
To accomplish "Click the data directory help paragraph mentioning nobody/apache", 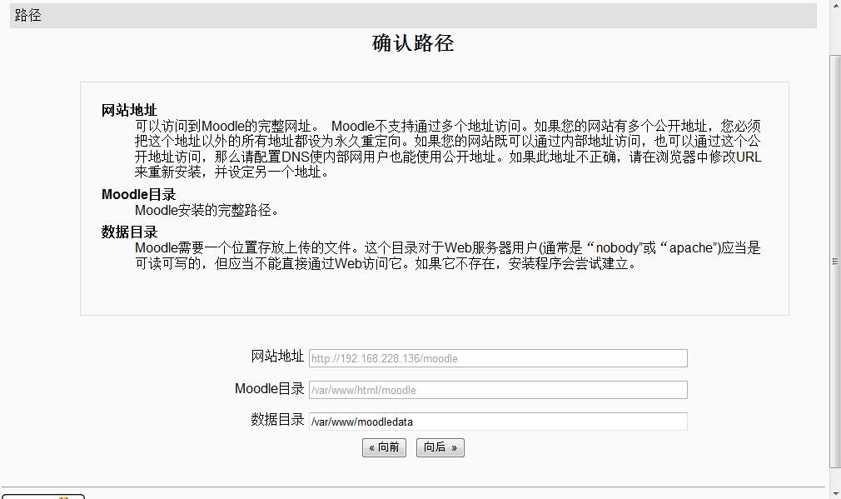I will pos(447,256).
